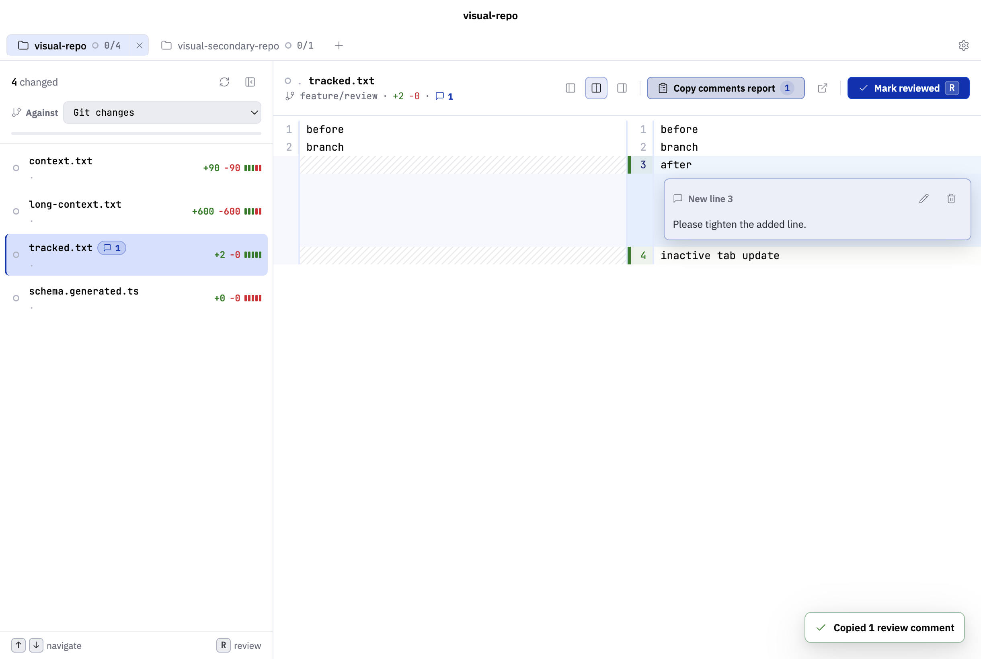Close the visual-repo tab
Viewport: 981px width, 659px height.
139,45
